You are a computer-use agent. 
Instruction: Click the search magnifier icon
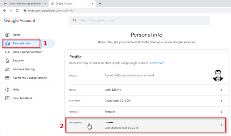75,20
